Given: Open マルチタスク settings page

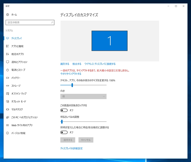Looking at the screenshot, I should (x=17, y=109).
